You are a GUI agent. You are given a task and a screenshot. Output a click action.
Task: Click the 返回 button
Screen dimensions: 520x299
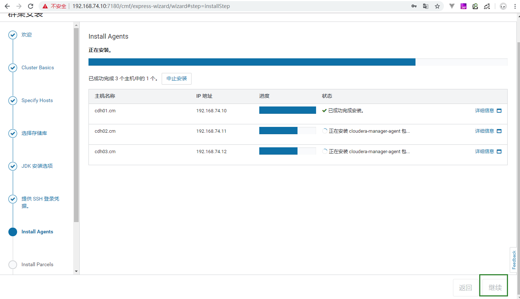[x=465, y=288]
